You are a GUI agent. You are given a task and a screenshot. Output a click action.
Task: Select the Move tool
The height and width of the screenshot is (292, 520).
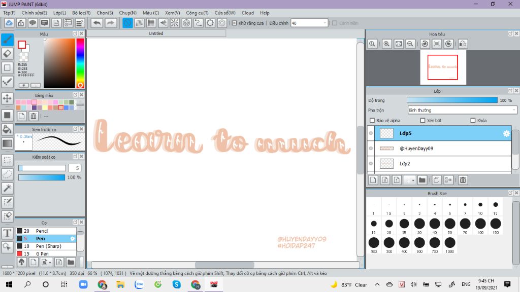[x=7, y=98]
